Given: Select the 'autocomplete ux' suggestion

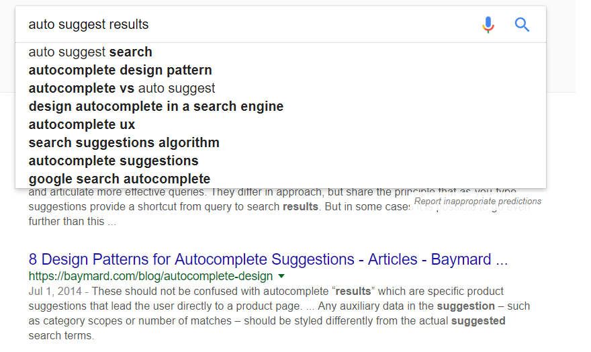Looking at the screenshot, I should [x=281, y=124].
